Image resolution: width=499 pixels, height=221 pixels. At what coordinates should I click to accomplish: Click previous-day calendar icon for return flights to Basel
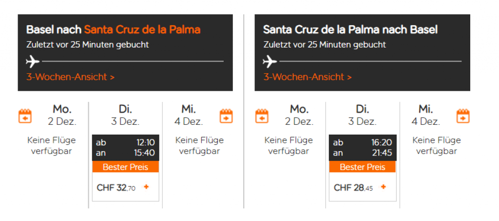pyautogui.click(x=262, y=117)
